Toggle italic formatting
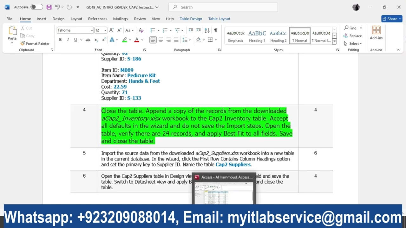Viewport: 406px width, 228px height. point(68,40)
